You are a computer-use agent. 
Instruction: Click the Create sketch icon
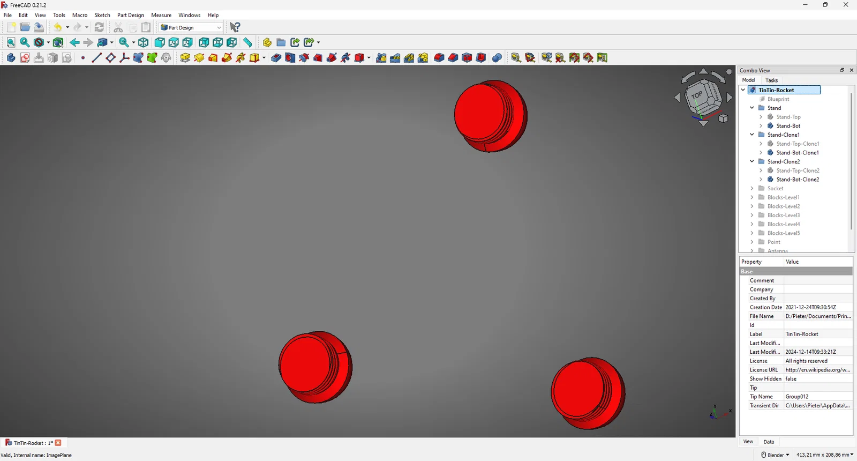pos(25,58)
